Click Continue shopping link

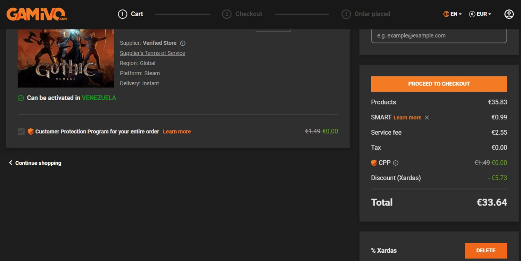[38, 163]
